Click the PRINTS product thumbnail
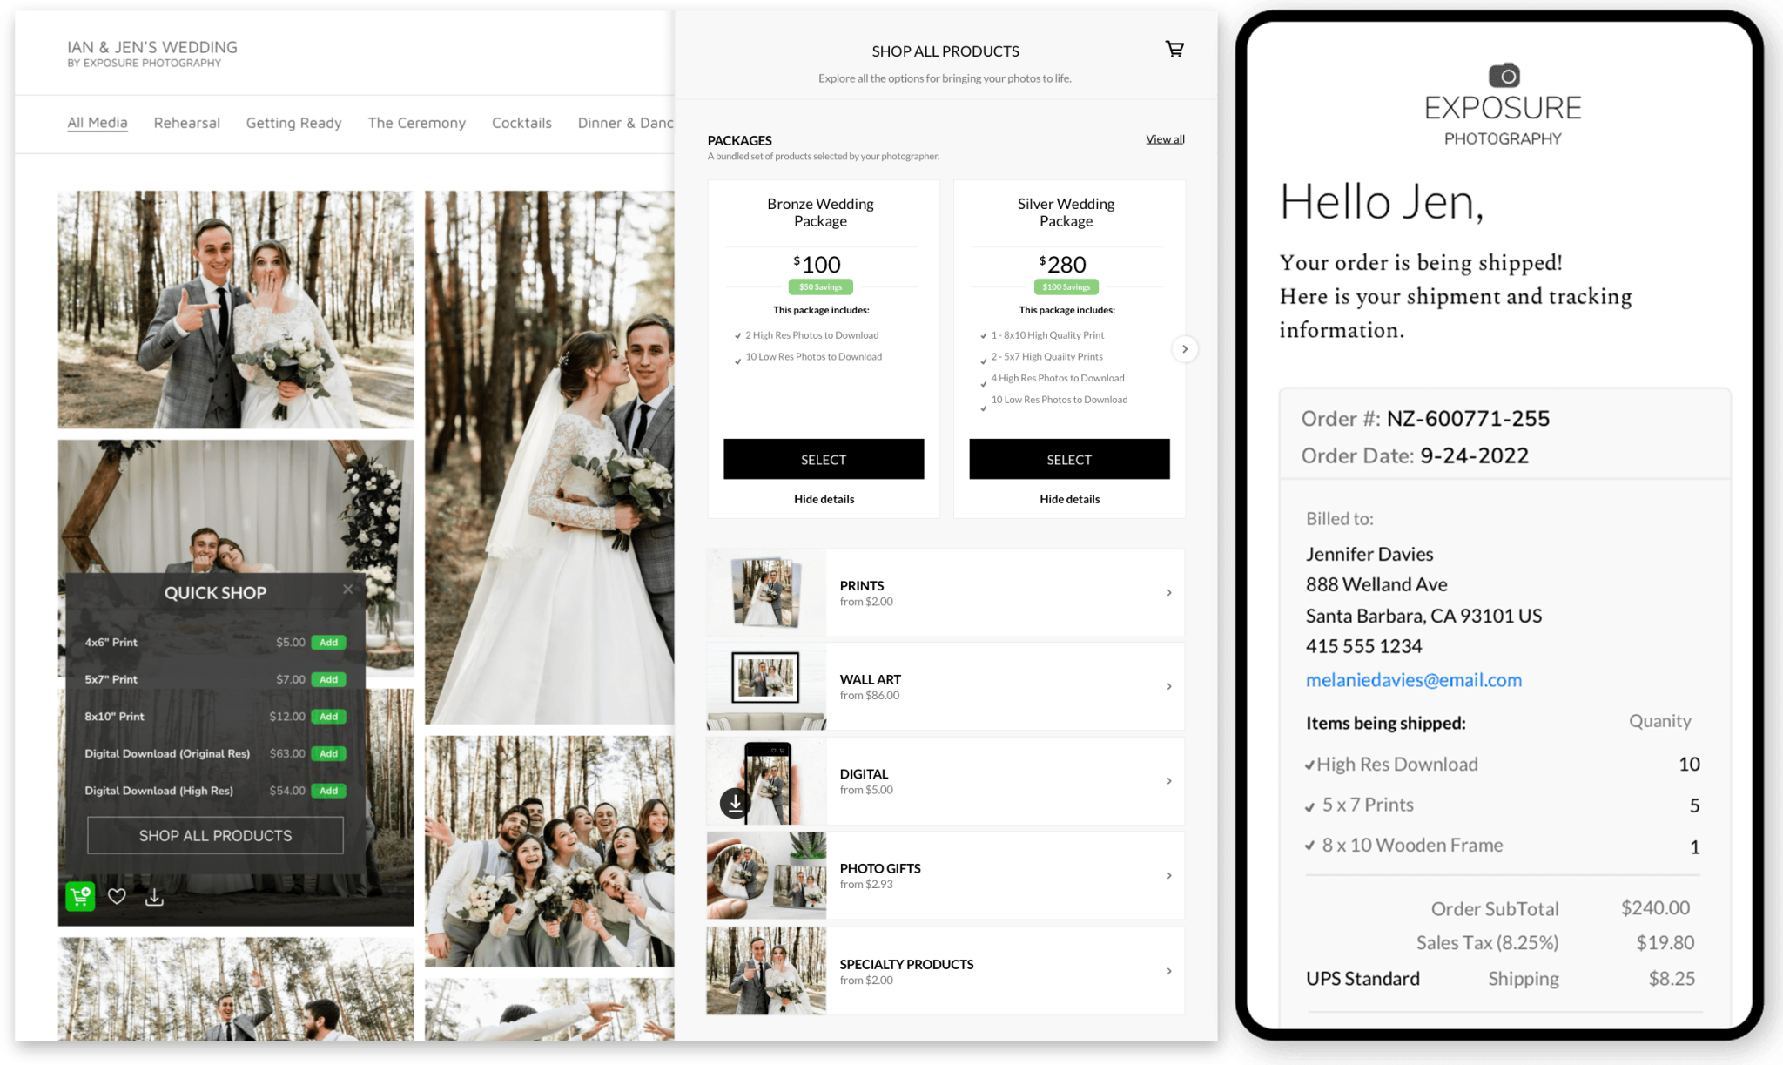Screen dimensions: 1783x1065 (765, 592)
